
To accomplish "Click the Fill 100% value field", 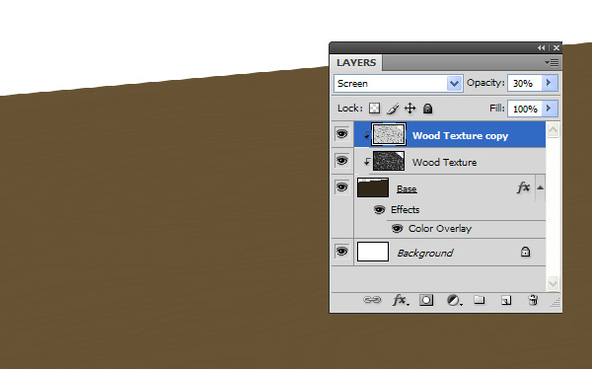I will coord(525,110).
